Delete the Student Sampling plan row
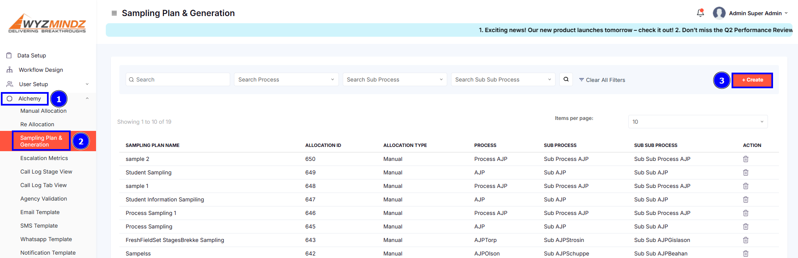The height and width of the screenshot is (258, 798). tap(746, 173)
